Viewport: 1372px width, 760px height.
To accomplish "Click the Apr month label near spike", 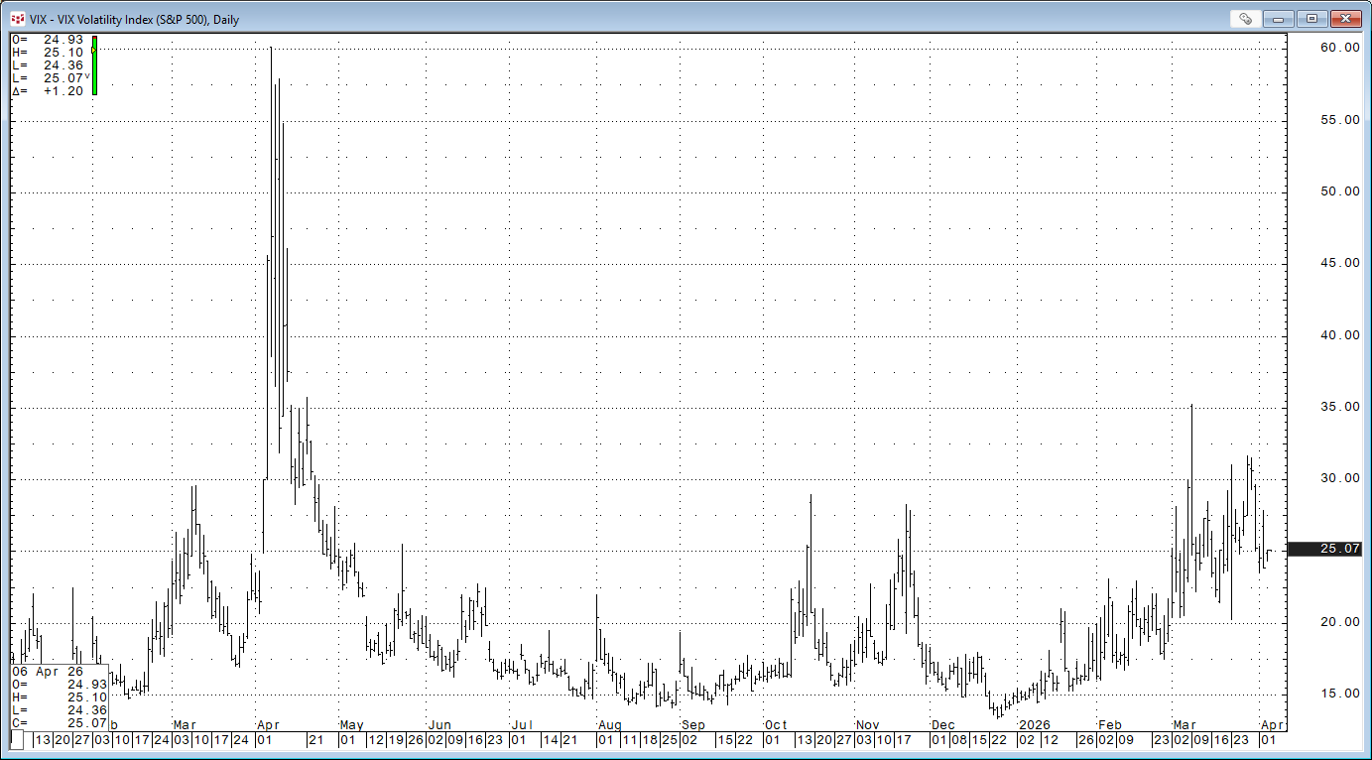I will click(267, 725).
